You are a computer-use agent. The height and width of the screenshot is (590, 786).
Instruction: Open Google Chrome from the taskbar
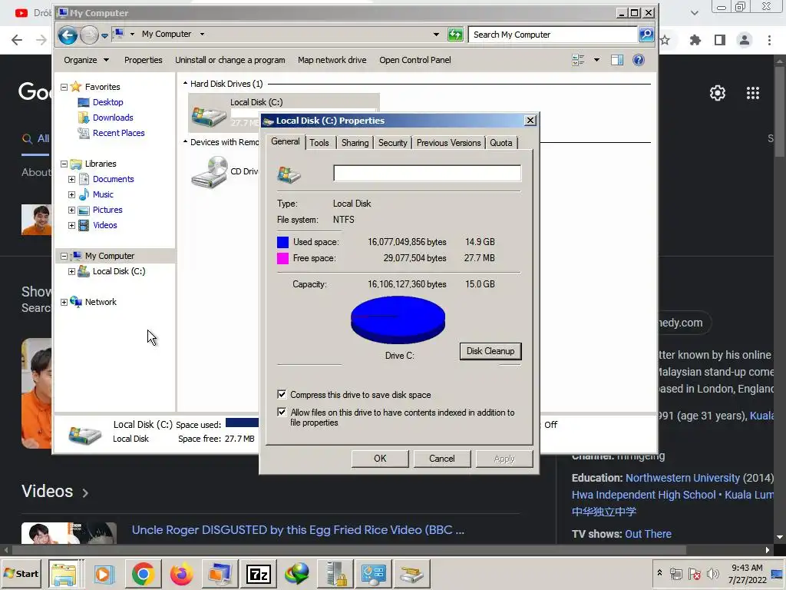(x=143, y=574)
